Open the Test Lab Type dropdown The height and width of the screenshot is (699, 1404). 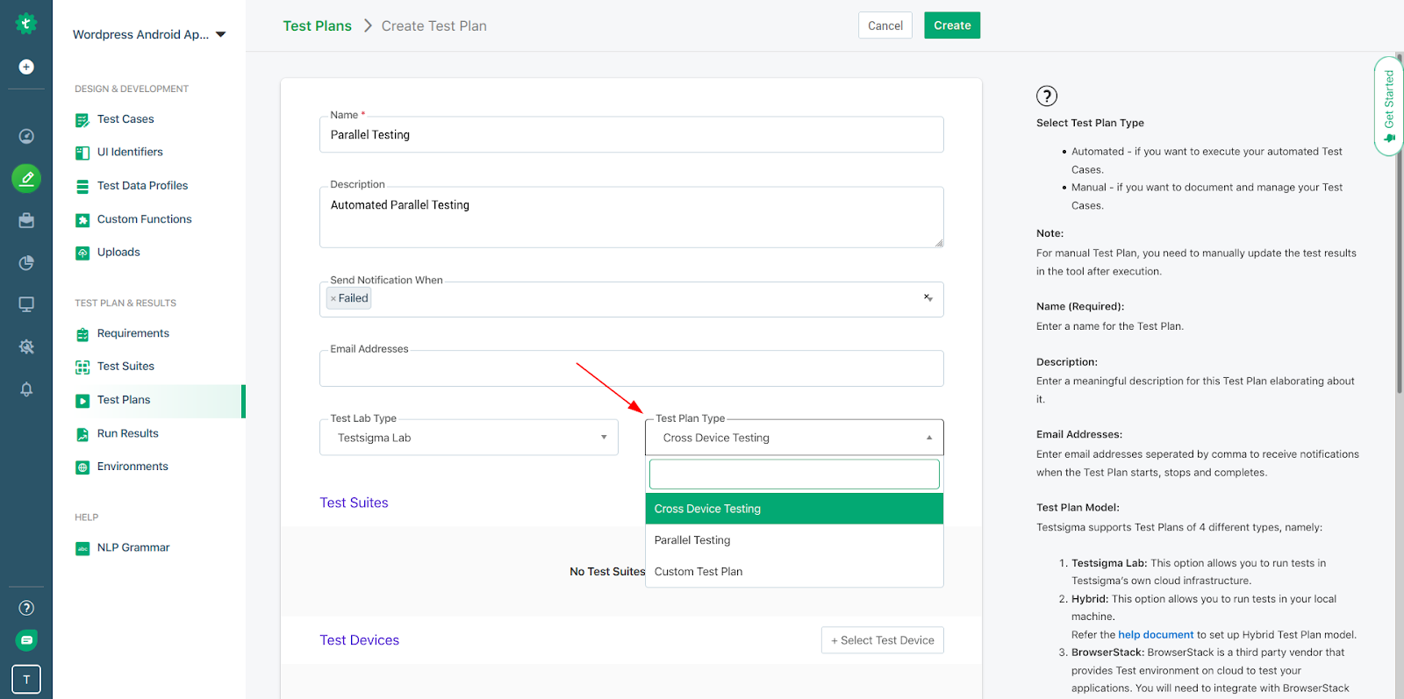pyautogui.click(x=469, y=438)
